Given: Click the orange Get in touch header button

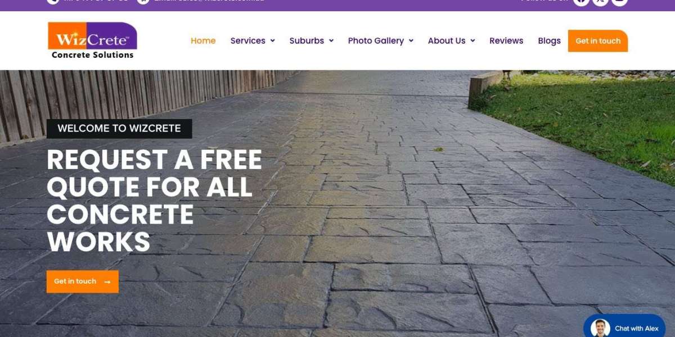Looking at the screenshot, I should [x=598, y=41].
